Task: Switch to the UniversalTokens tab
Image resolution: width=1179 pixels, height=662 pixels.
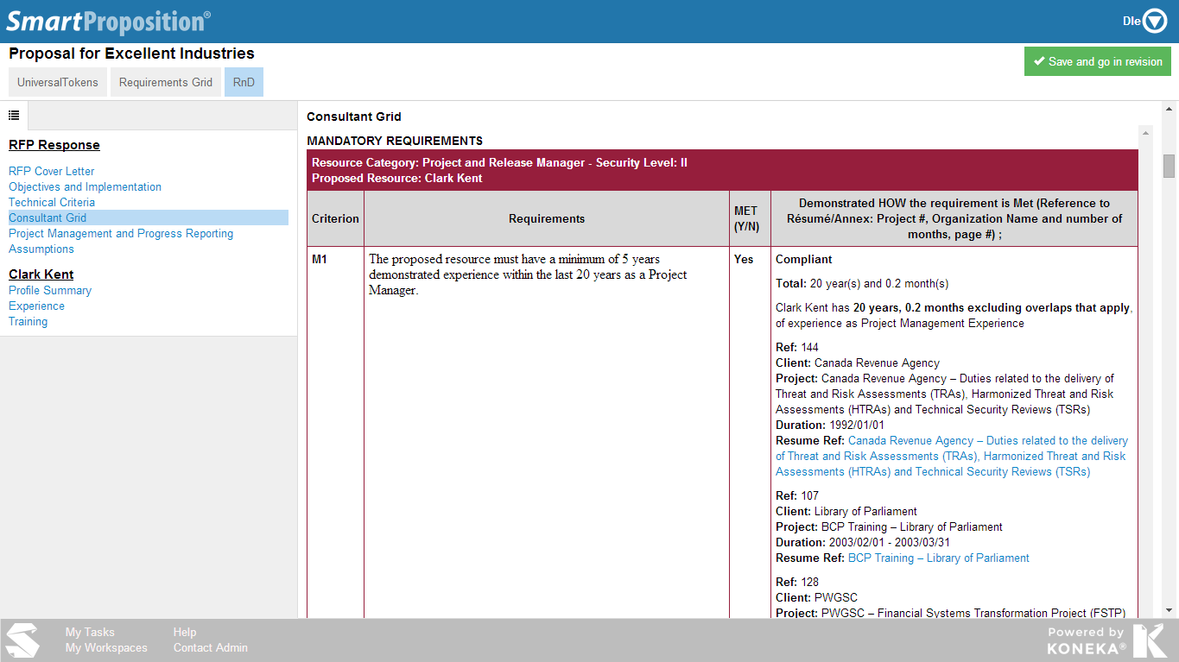Action: (58, 83)
